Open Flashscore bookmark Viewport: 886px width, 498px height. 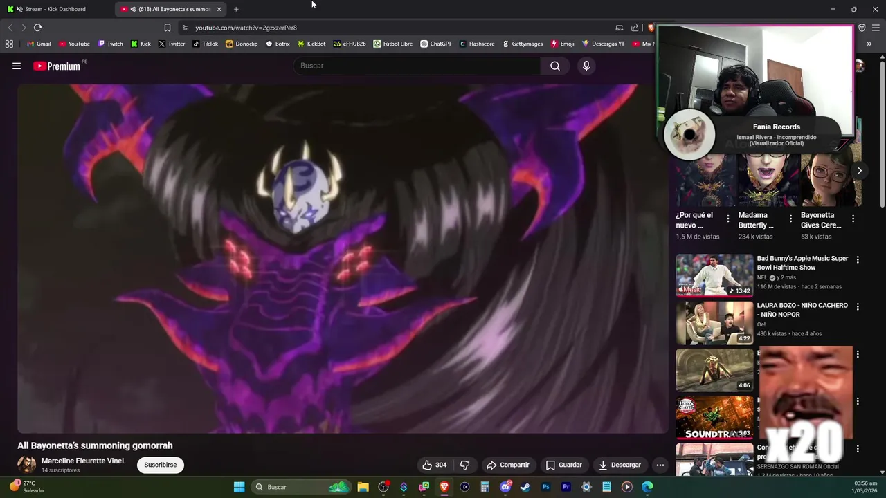477,44
